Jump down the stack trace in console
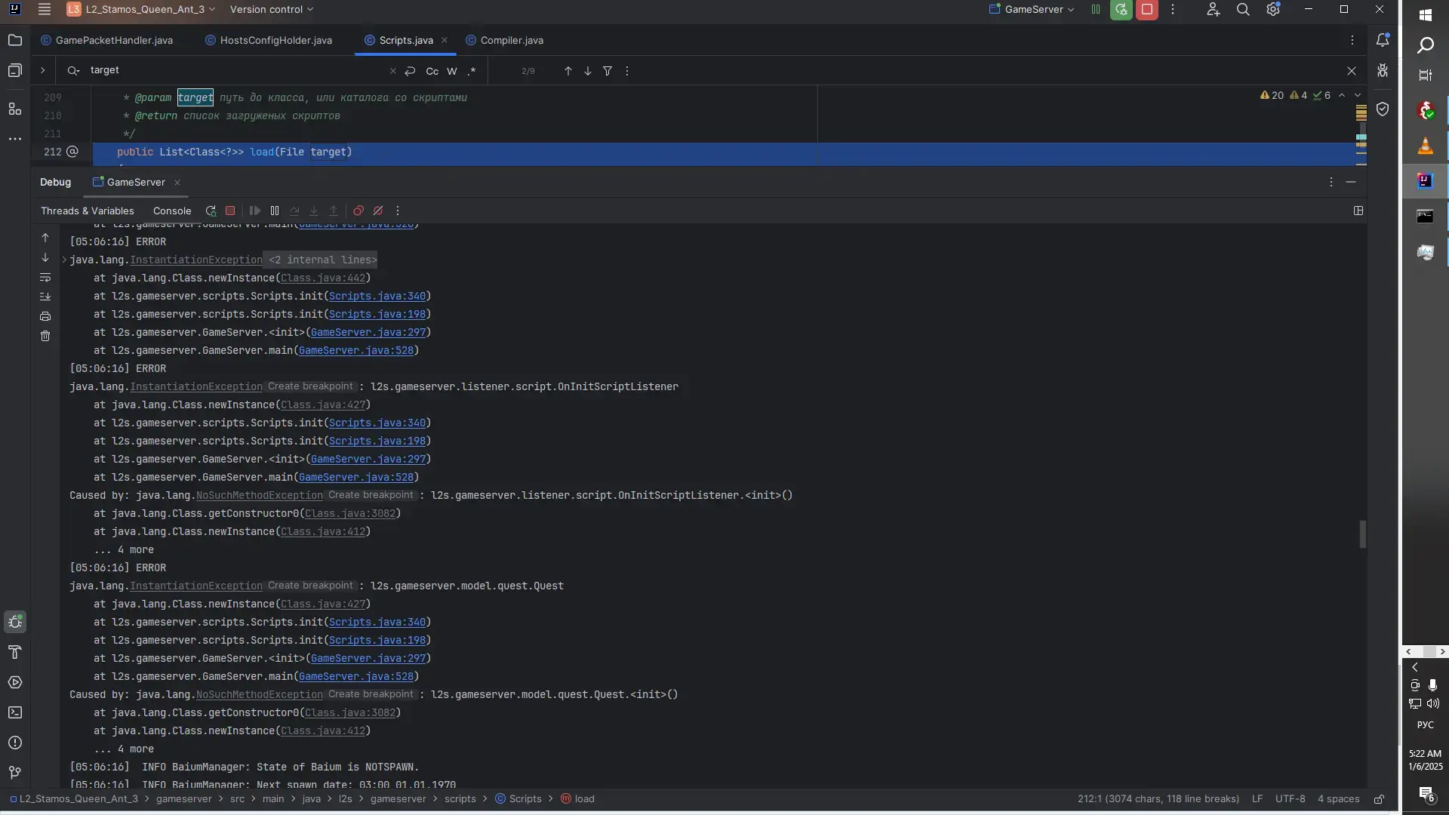The image size is (1449, 815). pyautogui.click(x=45, y=257)
